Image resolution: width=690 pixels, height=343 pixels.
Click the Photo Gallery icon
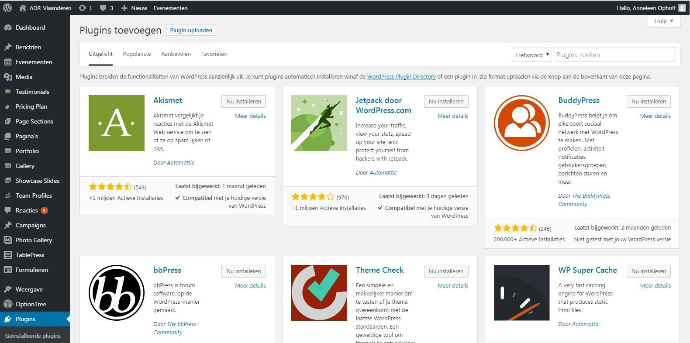click(x=8, y=240)
